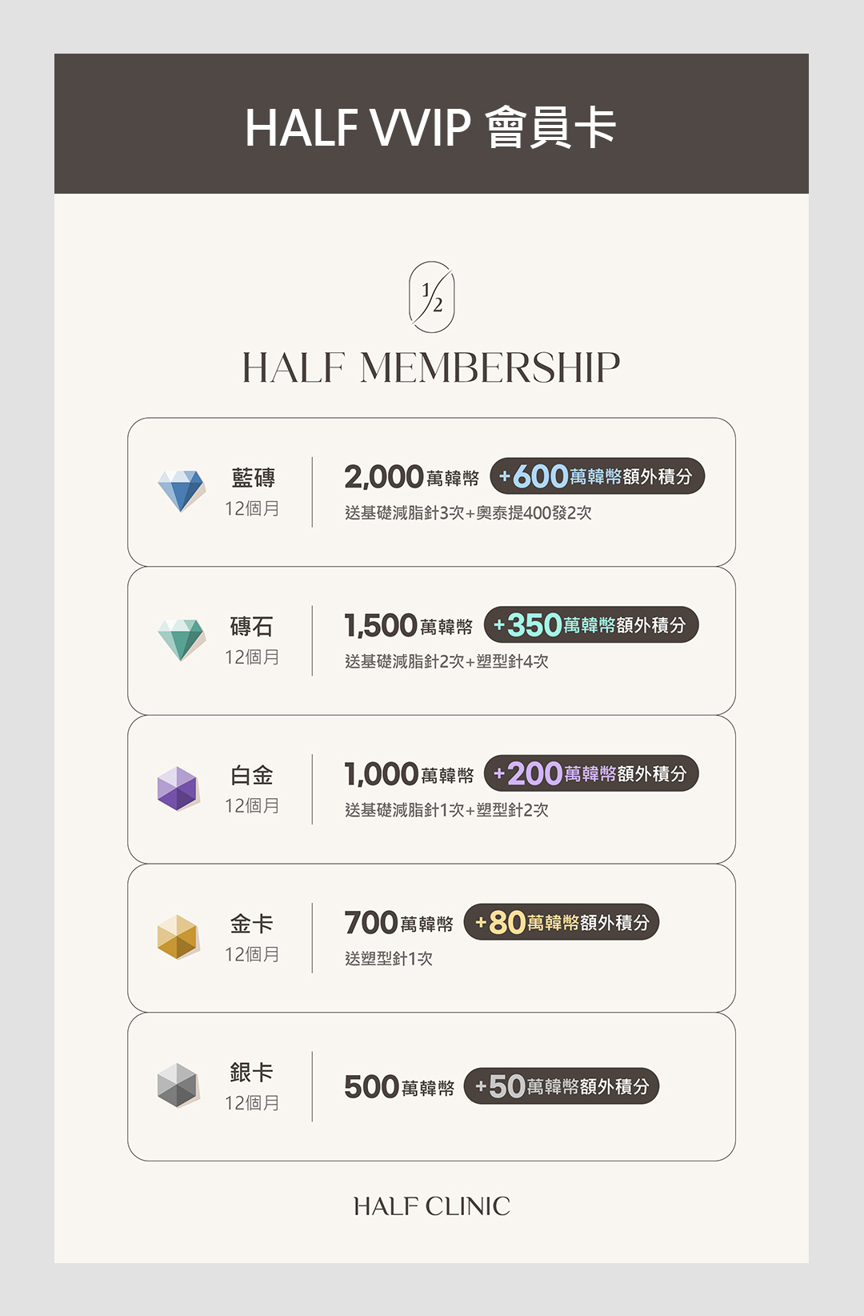Tap the +80 extra points badge
Image resolution: width=864 pixels, height=1316 pixels.
point(562,922)
